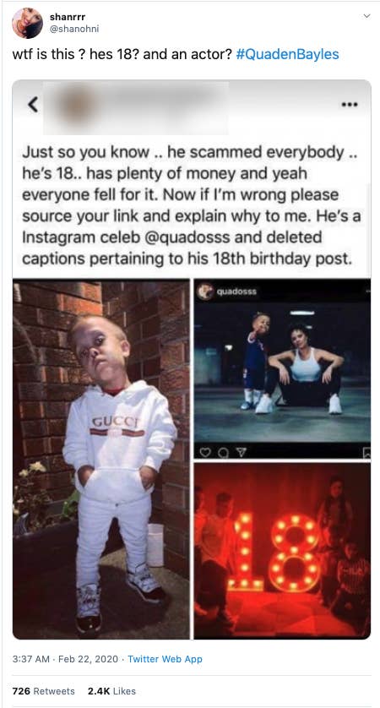This screenshot has height=708, width=380.
Task: View the red-lit 18 birthday photo
Action: 282,551
